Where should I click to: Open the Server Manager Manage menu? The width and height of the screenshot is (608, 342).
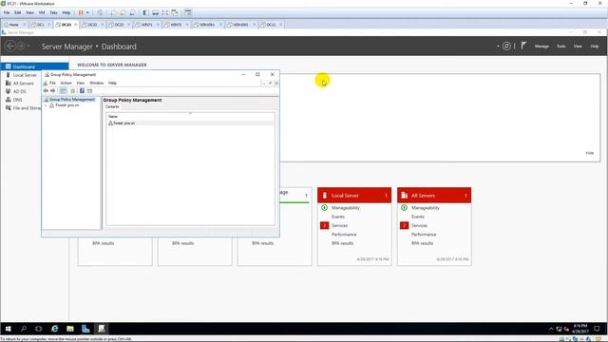pos(541,47)
